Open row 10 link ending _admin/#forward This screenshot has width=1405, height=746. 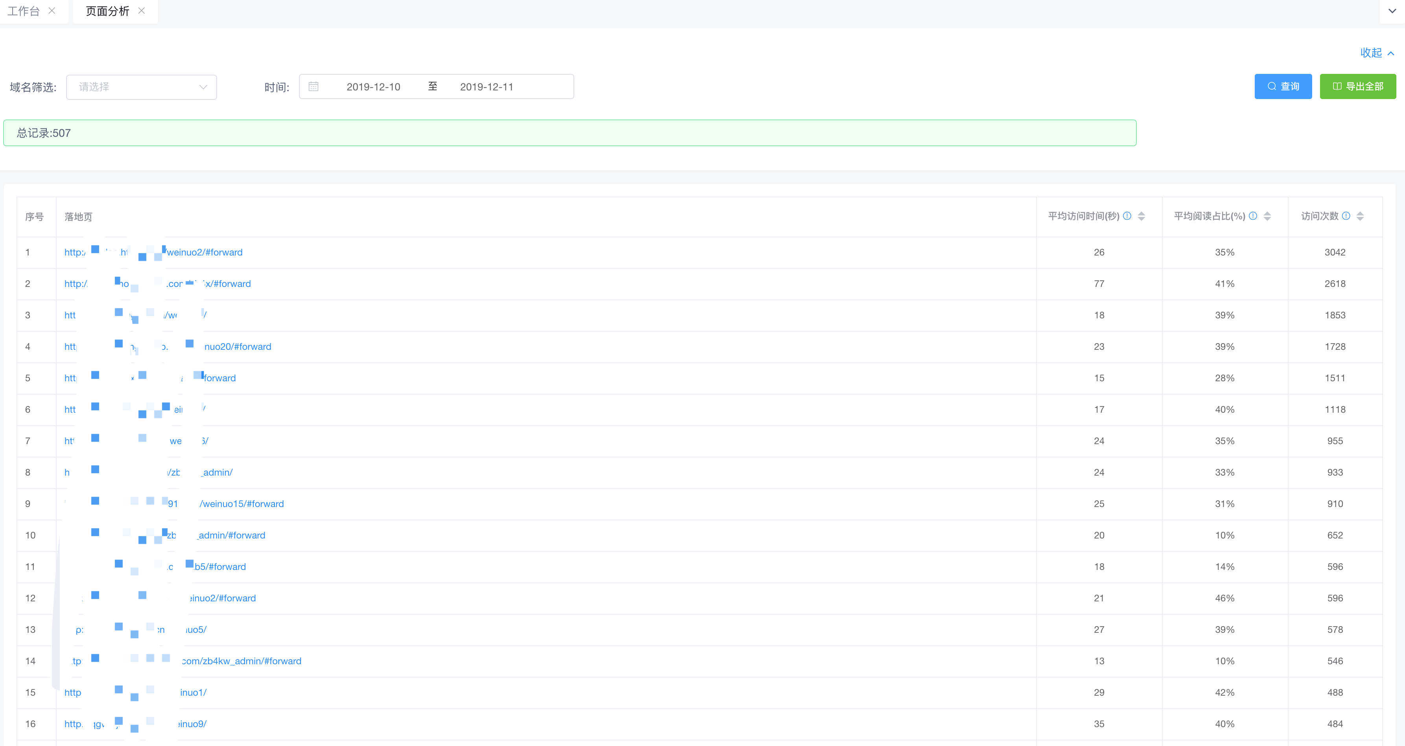[x=165, y=536]
